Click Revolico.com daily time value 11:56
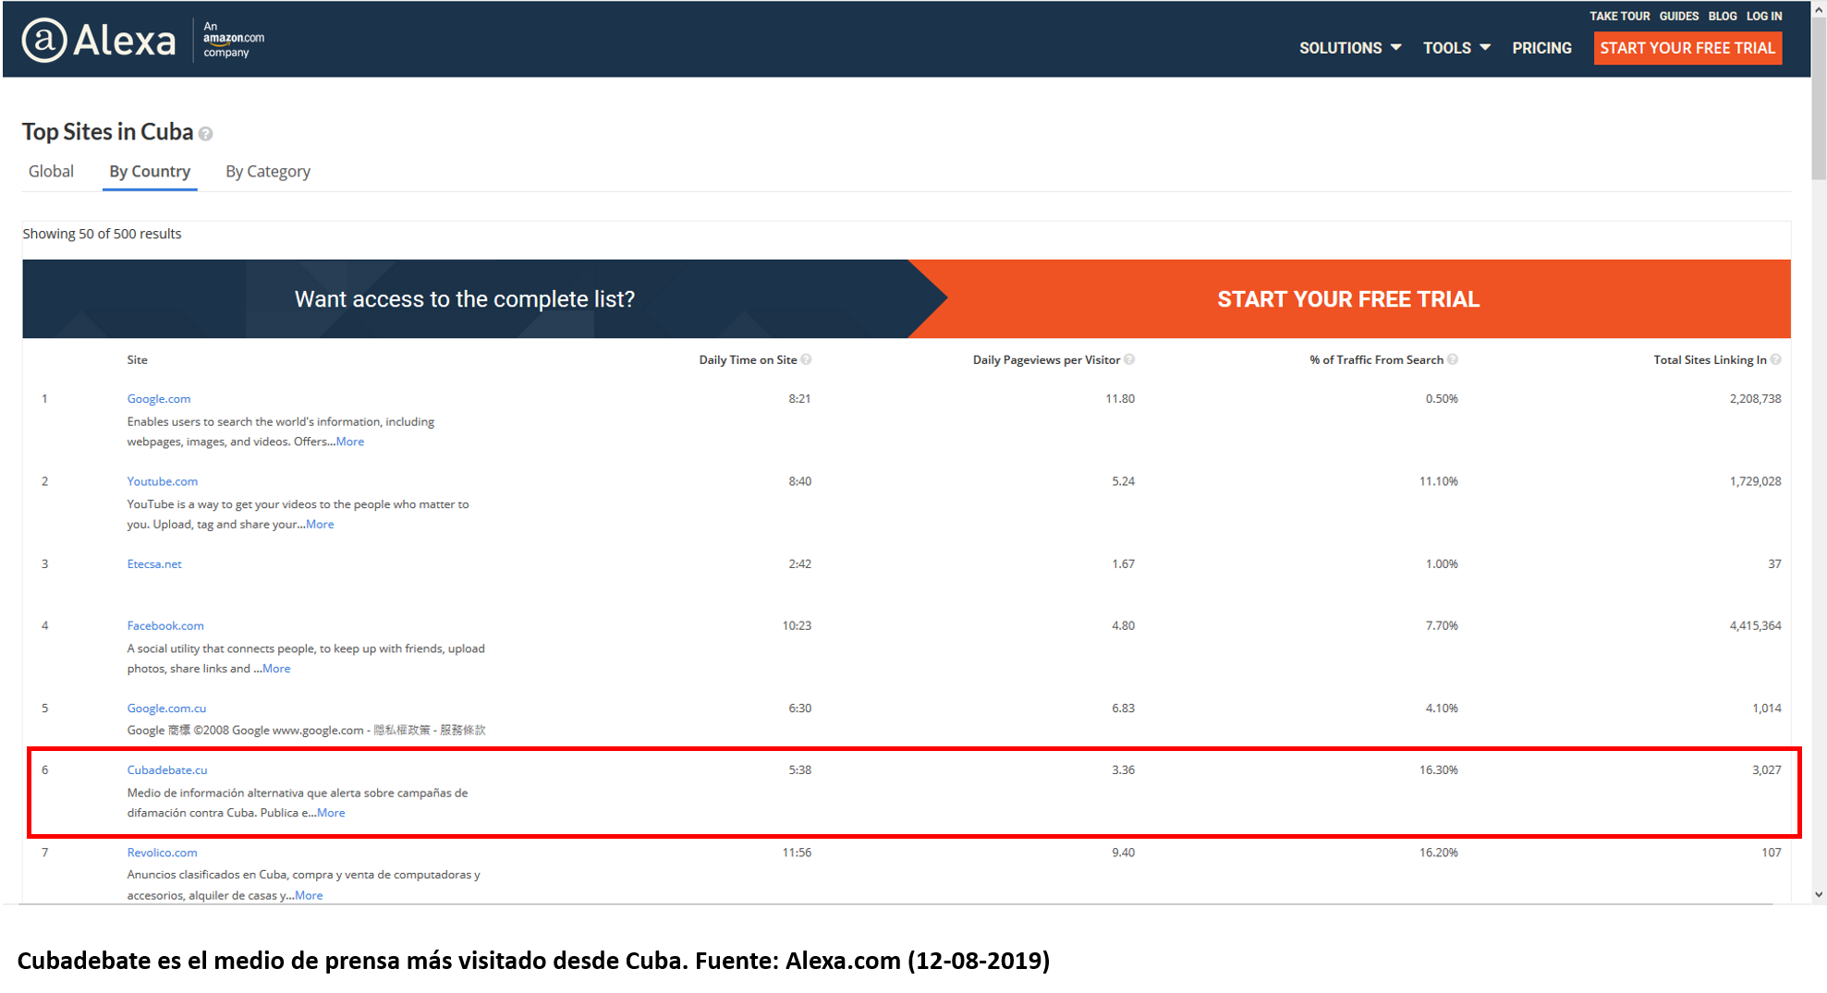1827x993 pixels. (797, 853)
